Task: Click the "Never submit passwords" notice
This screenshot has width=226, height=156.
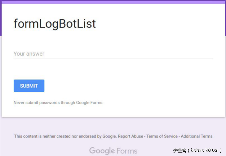Action: (58, 103)
